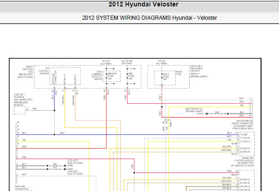Viewport: 279px width, 191px height.
Task: Click the '(LEFT FRONT OF ENGINE COMPT)' ground location note
Action: point(194,110)
